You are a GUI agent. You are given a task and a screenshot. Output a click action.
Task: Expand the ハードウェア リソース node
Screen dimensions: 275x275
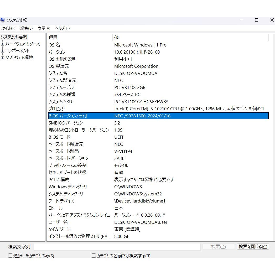[2, 44]
